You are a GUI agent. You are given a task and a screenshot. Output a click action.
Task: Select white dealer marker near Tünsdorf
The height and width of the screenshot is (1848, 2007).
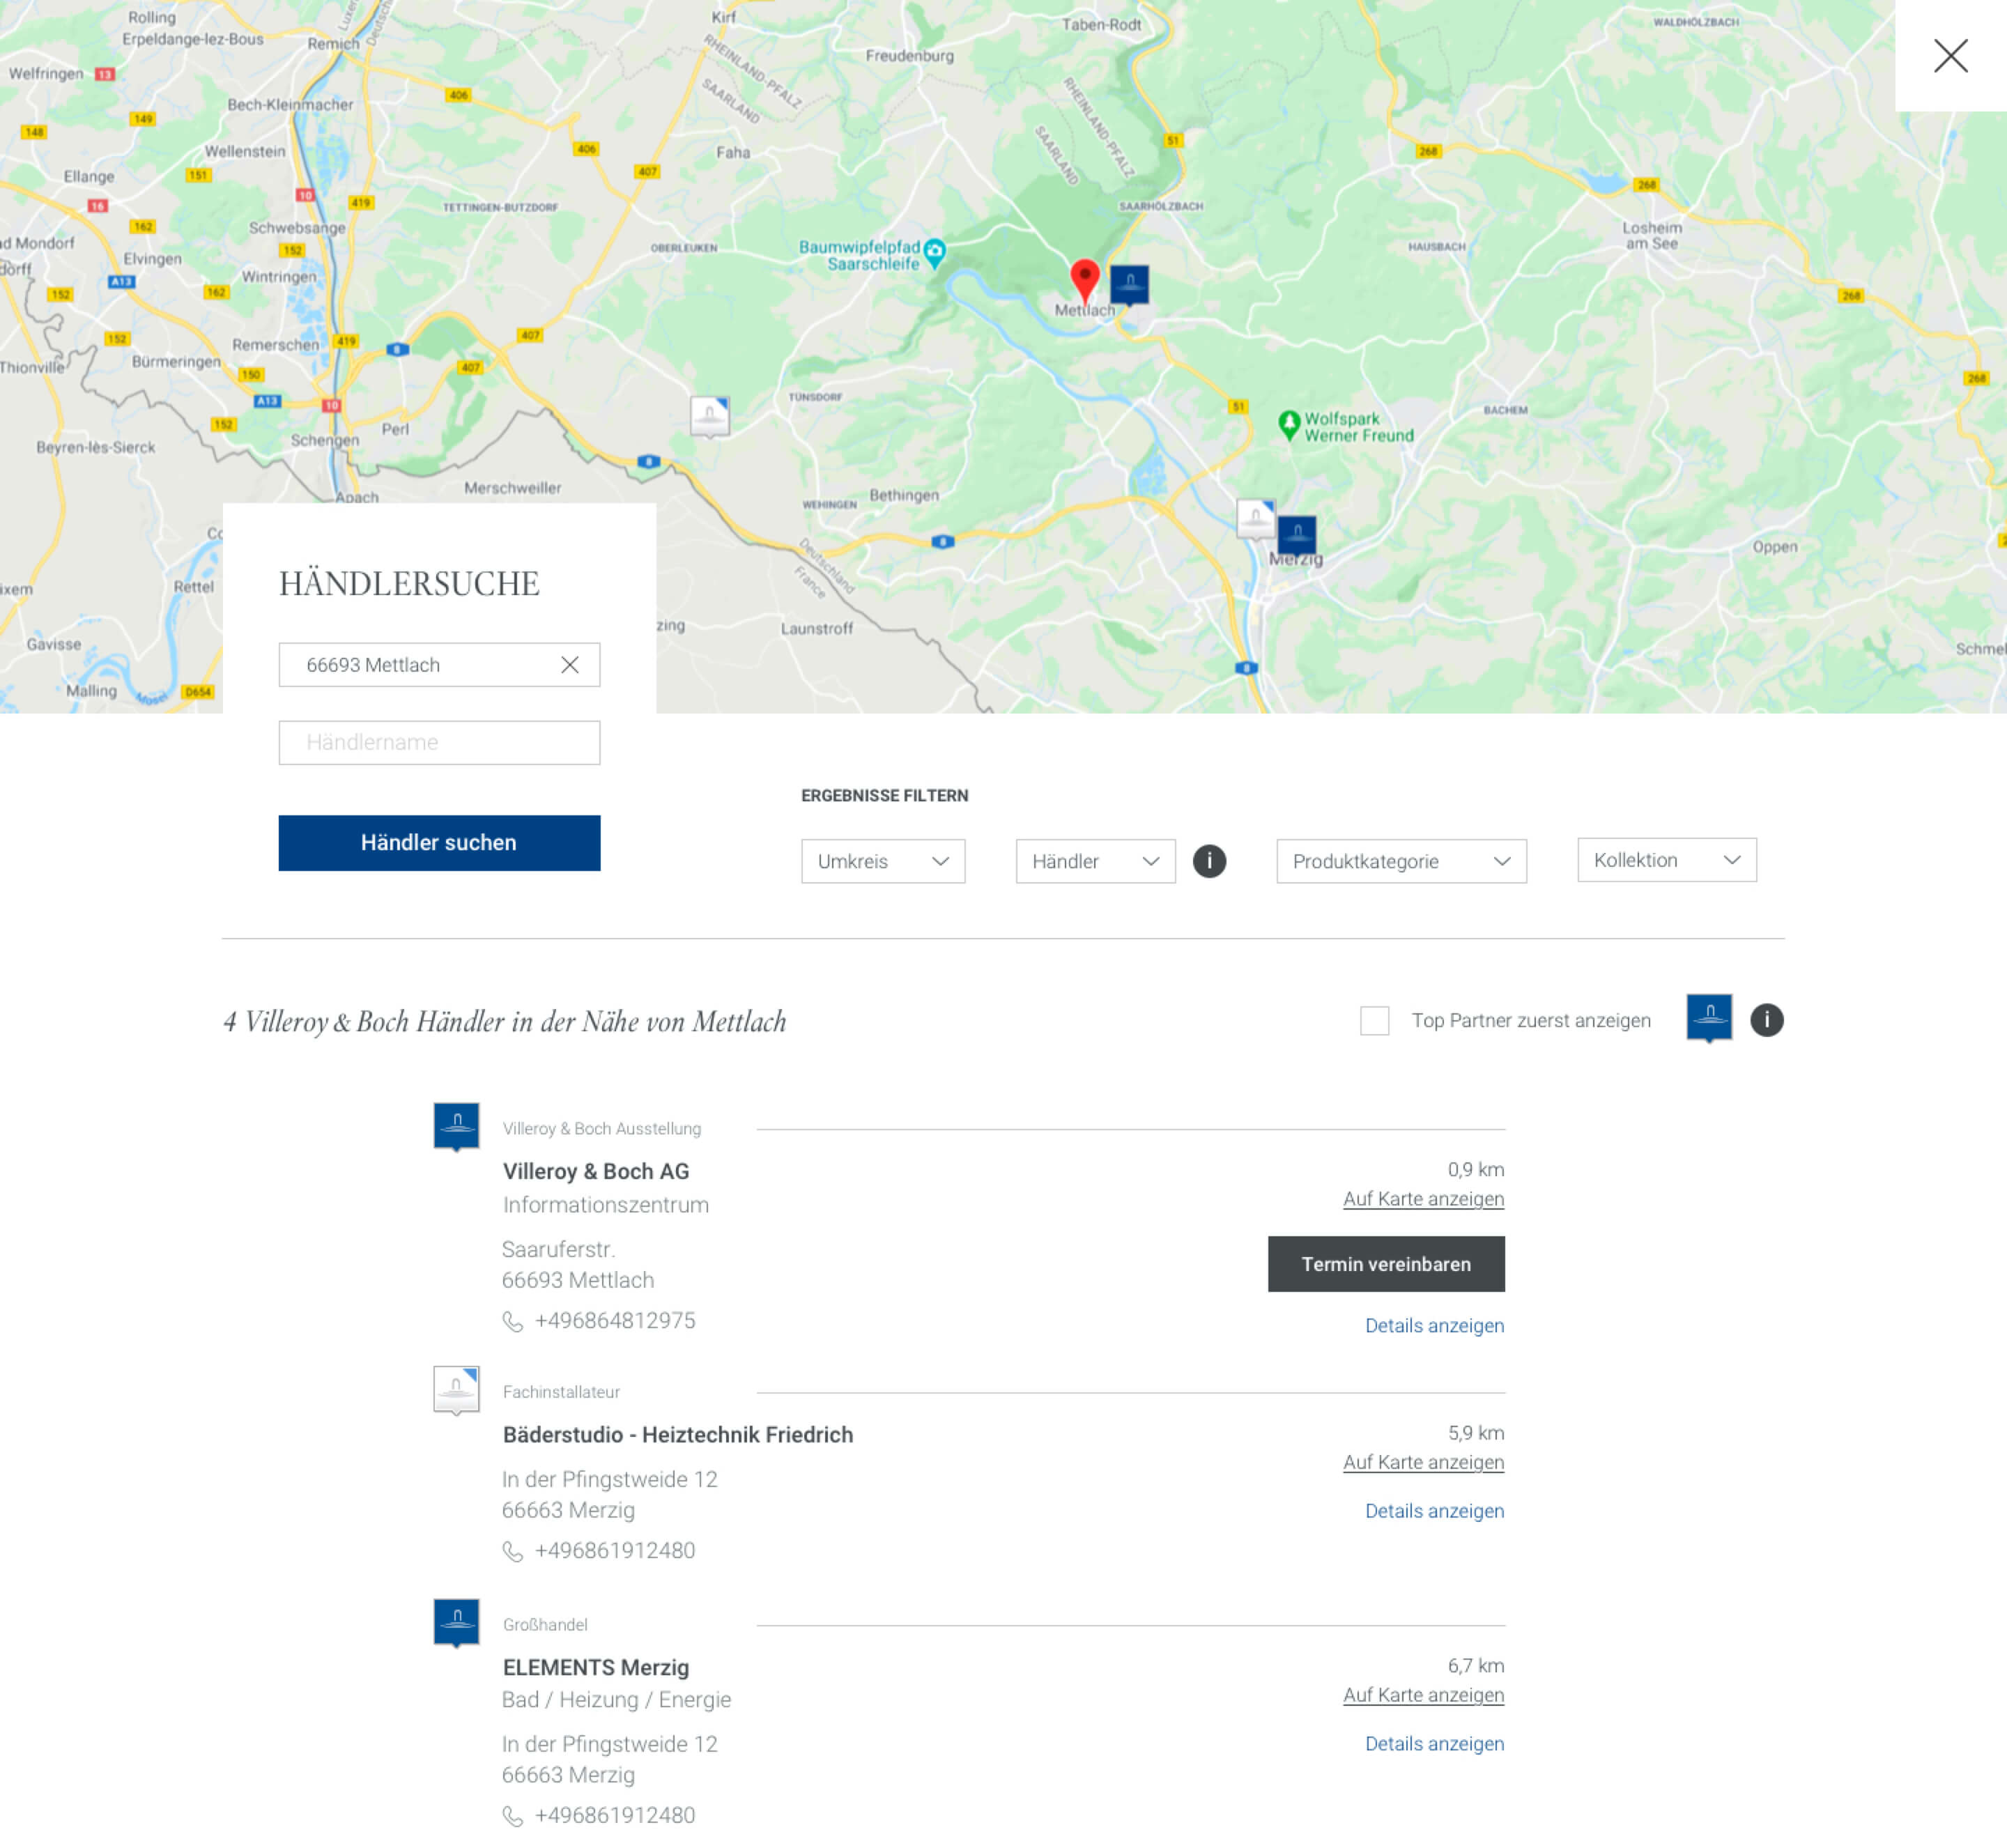click(x=710, y=416)
